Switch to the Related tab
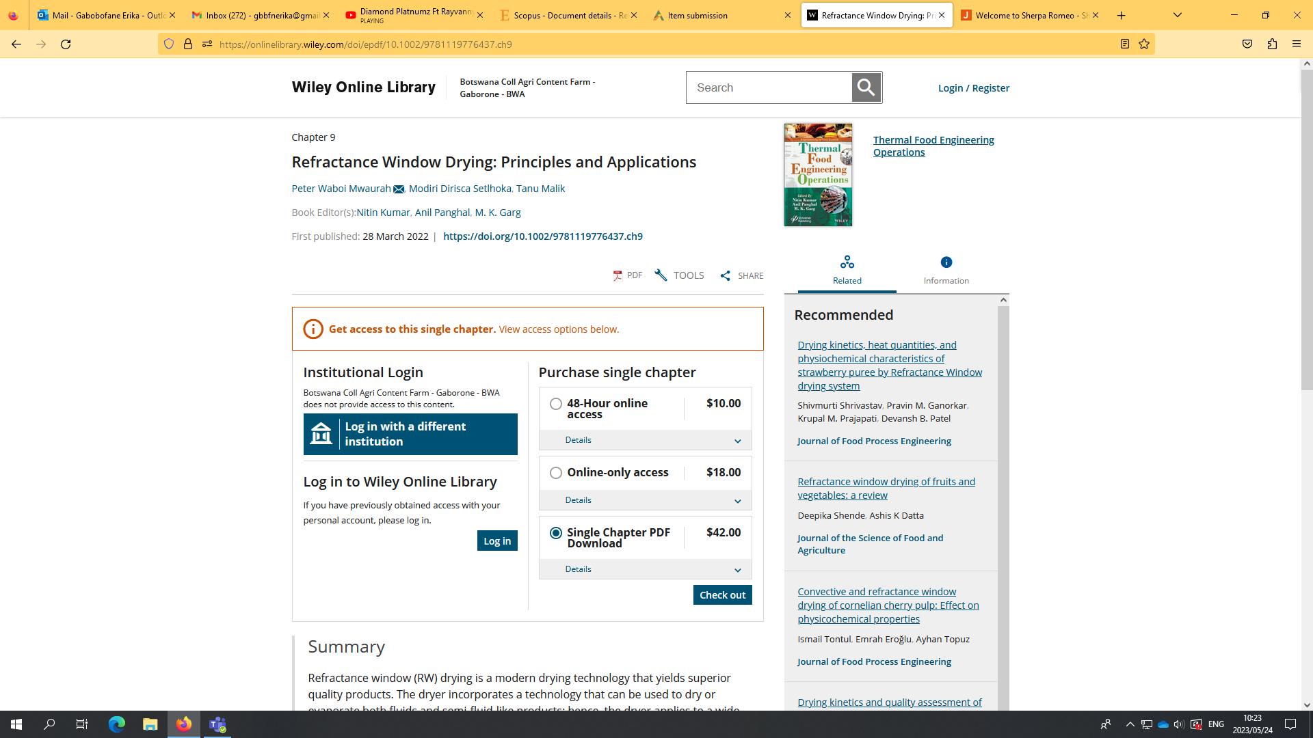1313x738 pixels. pos(847,271)
